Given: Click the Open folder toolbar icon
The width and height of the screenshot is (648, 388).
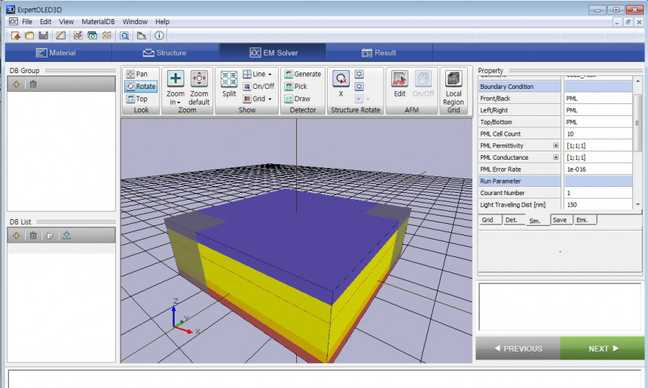Looking at the screenshot, I should click(x=29, y=35).
